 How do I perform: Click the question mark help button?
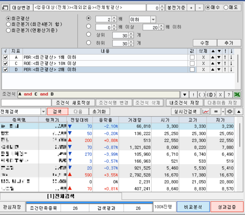coord(229,95)
